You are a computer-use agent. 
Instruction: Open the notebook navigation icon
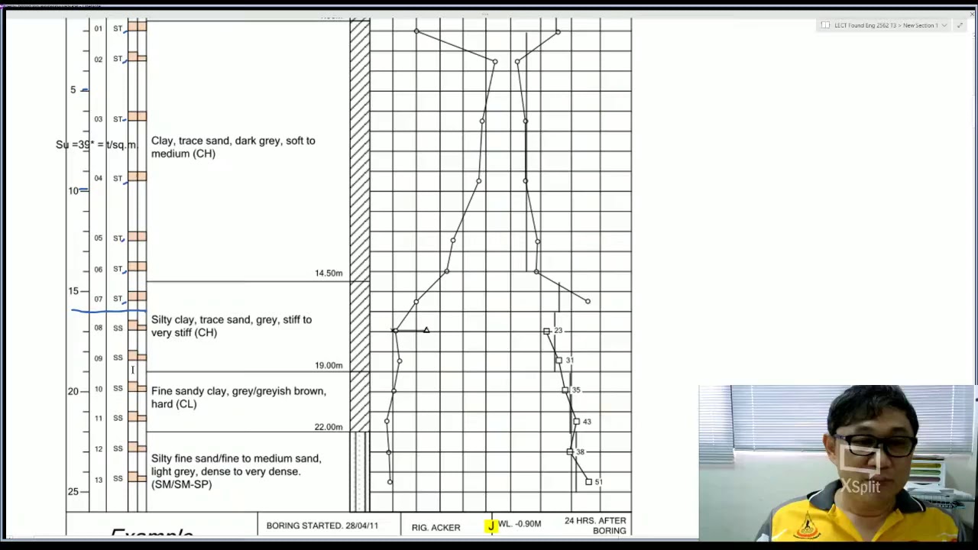(826, 25)
